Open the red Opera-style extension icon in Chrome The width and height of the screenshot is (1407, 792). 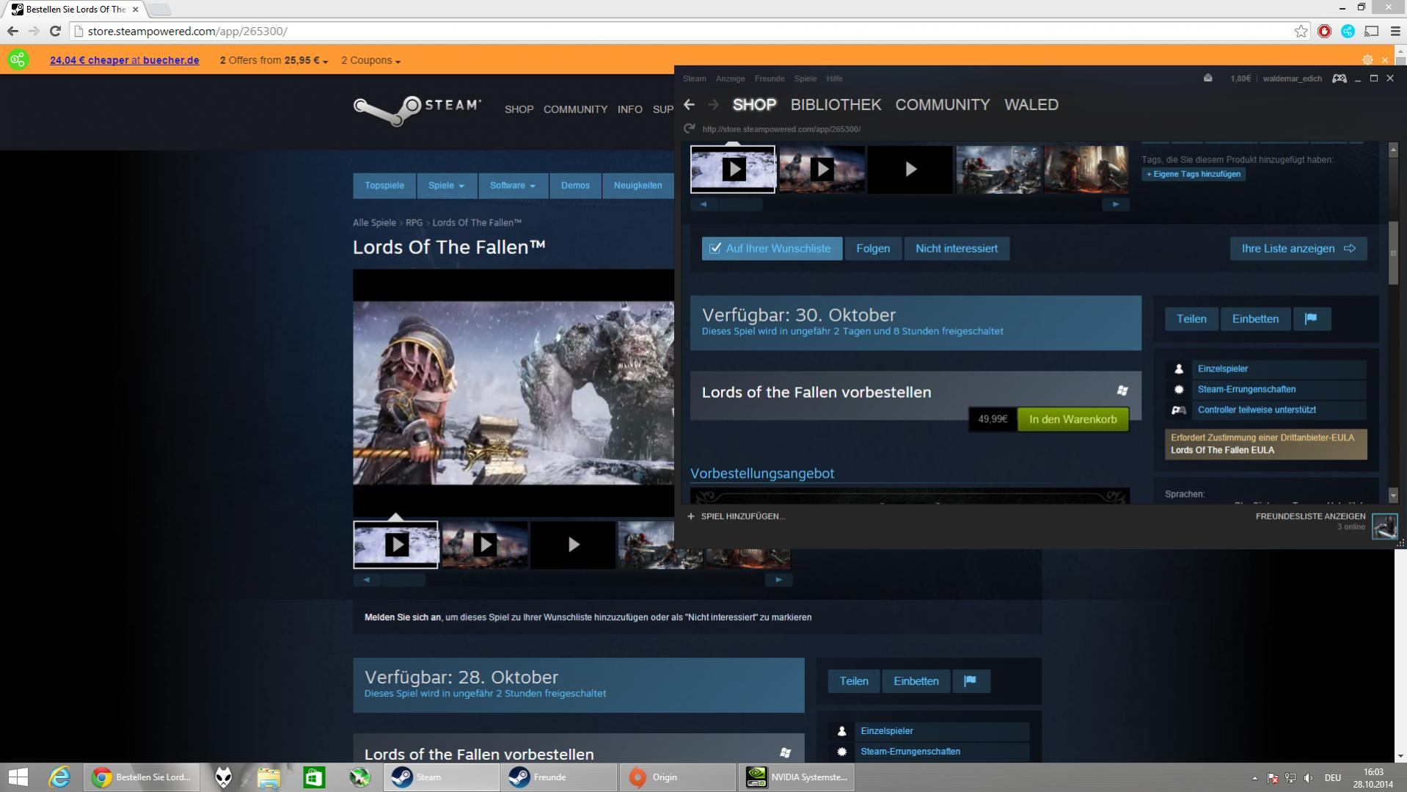1324,31
